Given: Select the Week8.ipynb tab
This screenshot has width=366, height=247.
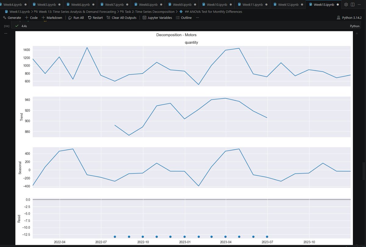Looking at the screenshot, I should (148, 5).
